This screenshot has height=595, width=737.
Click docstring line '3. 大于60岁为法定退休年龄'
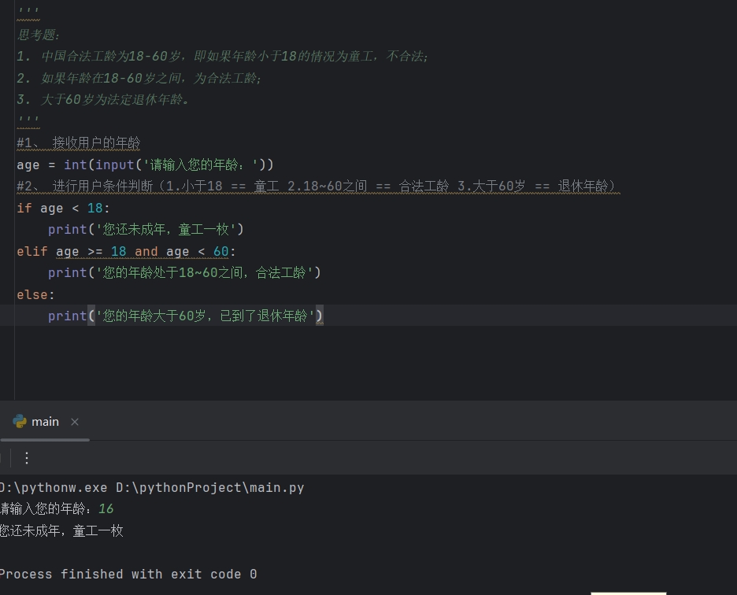pyautogui.click(x=103, y=100)
